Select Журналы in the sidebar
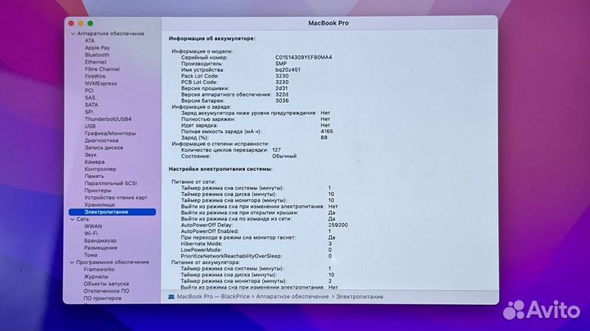This screenshot has height=331, width=590. tap(96, 276)
